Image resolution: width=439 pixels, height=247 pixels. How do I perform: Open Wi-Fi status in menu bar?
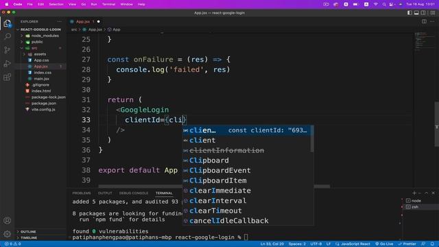376,4
